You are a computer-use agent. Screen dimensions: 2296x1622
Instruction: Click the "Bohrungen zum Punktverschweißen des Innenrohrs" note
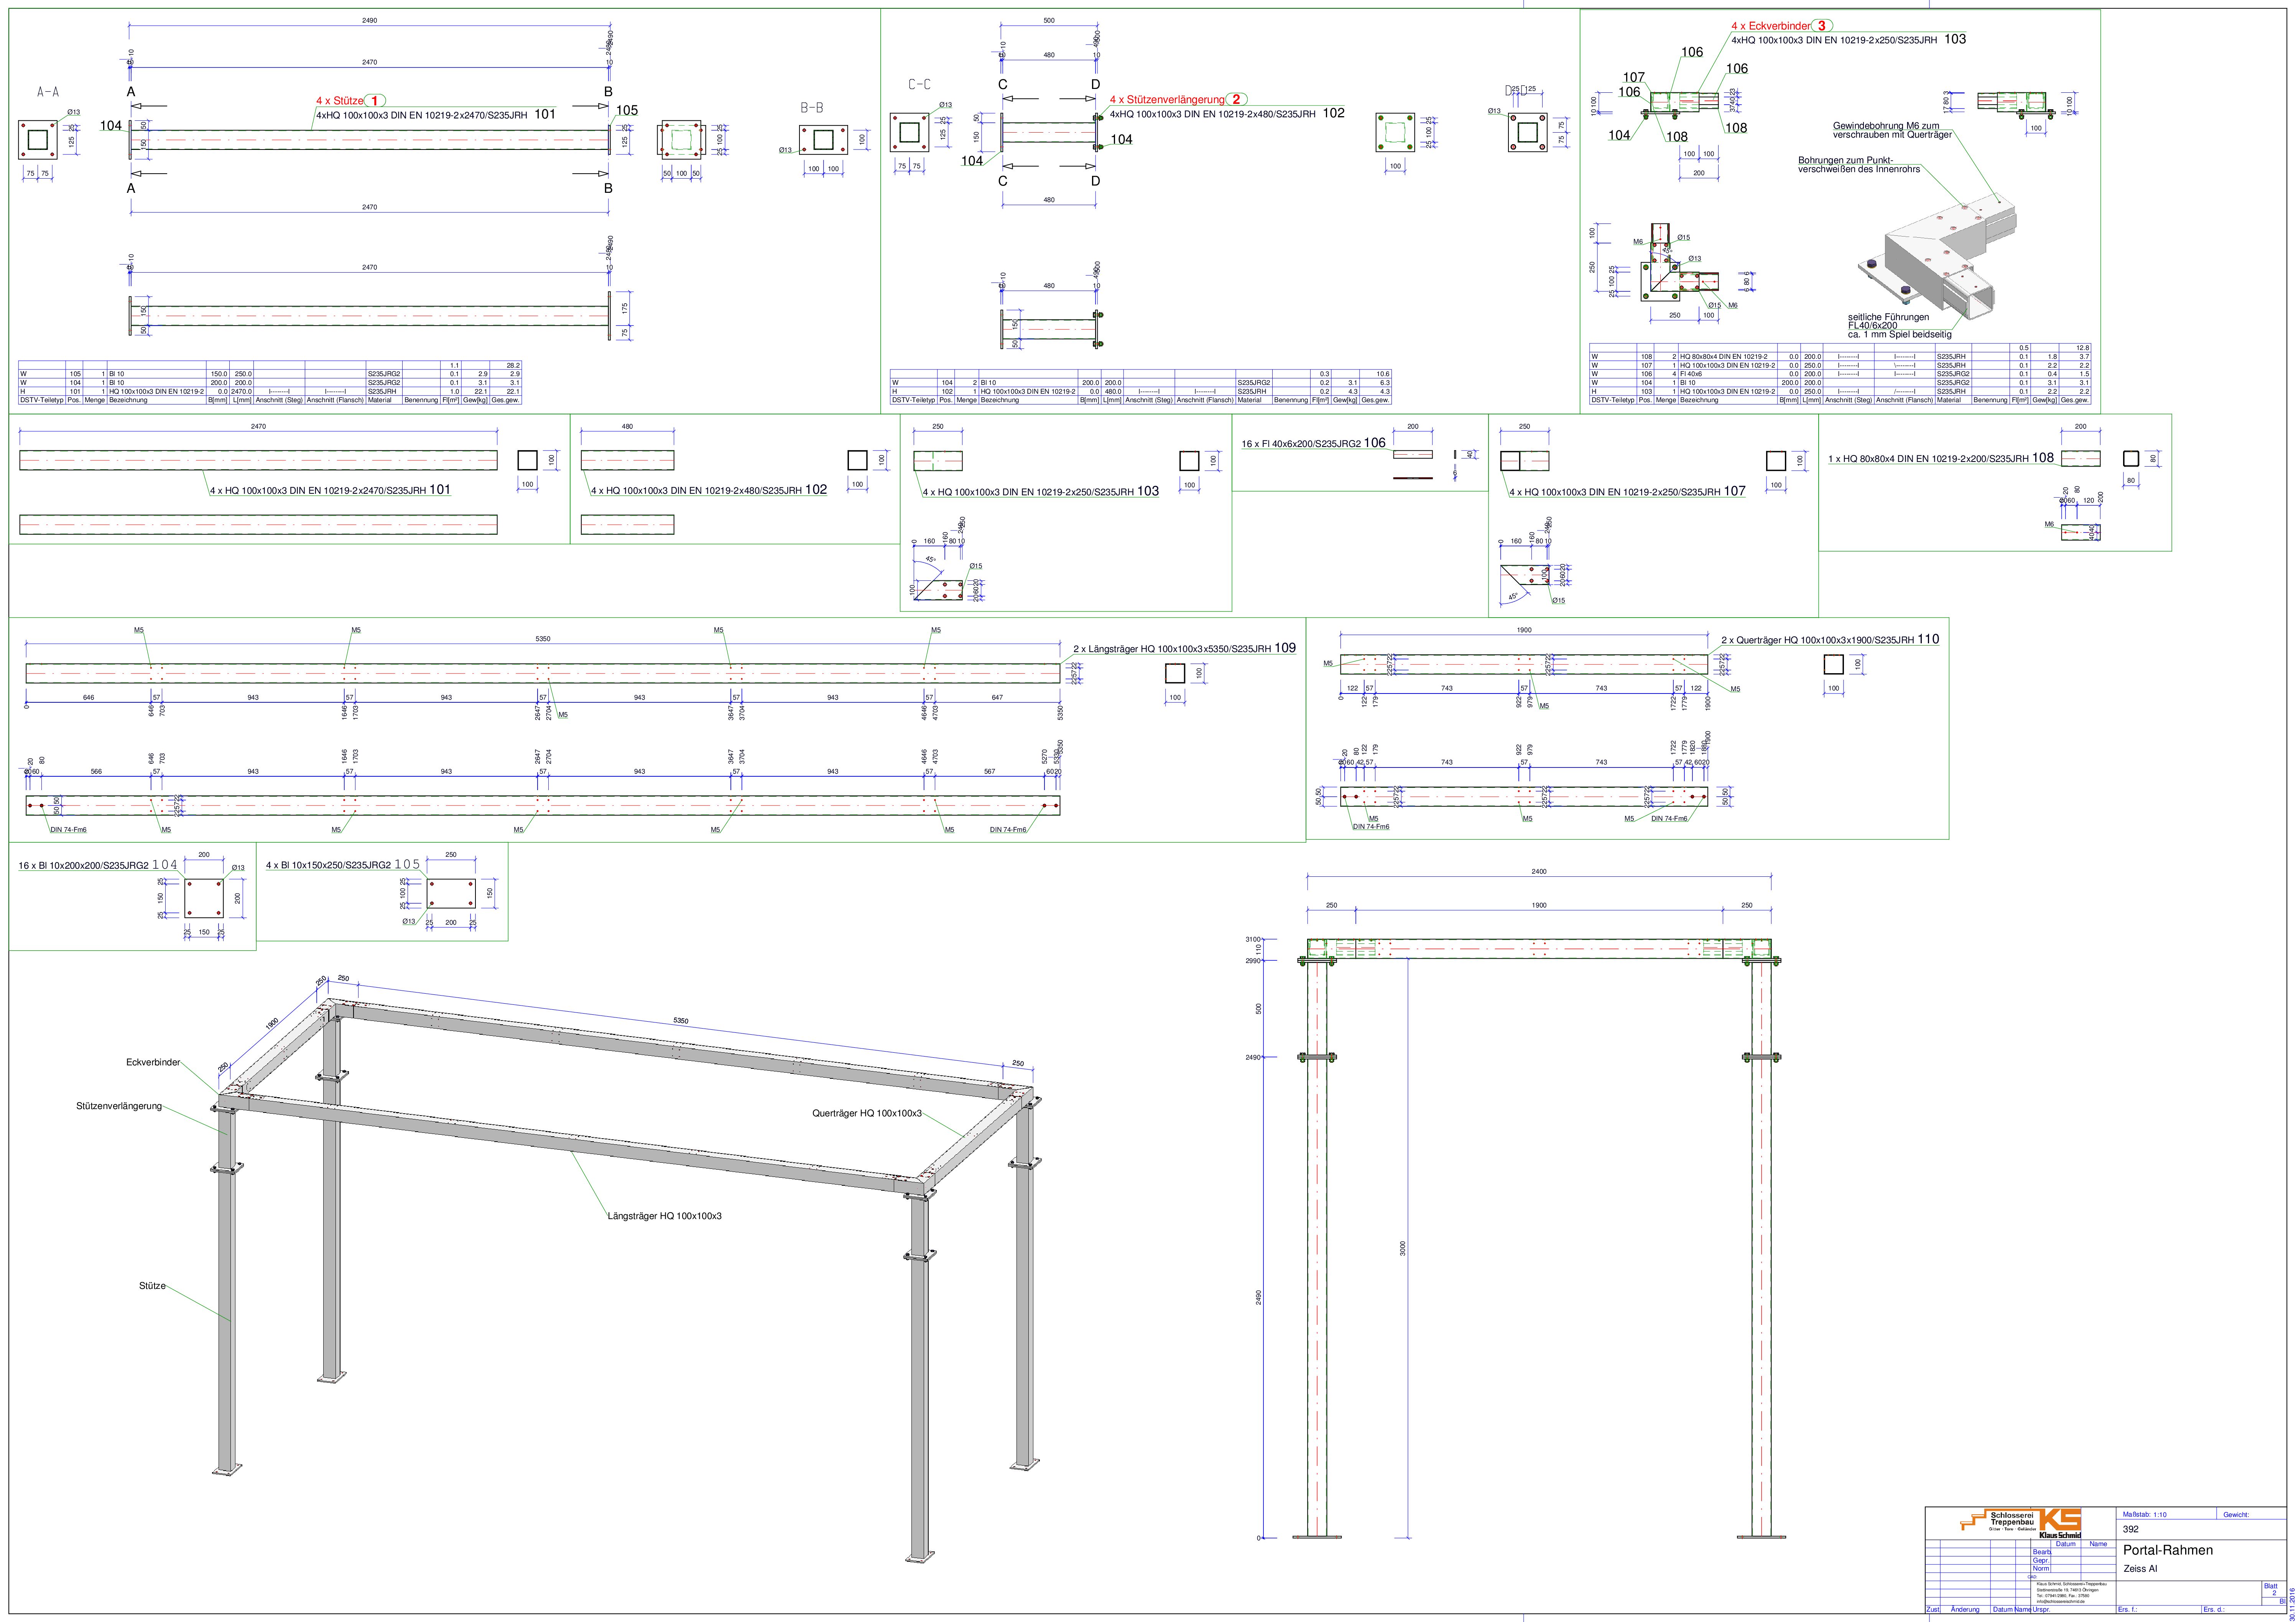(1859, 165)
